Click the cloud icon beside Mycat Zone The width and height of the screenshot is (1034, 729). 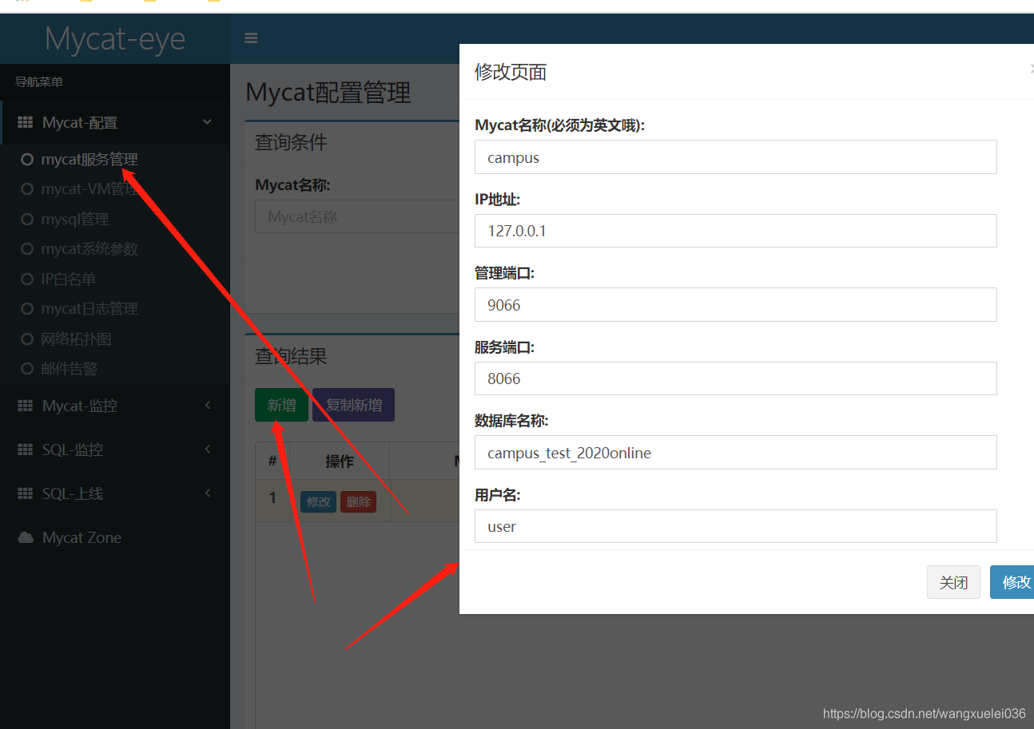click(x=25, y=537)
